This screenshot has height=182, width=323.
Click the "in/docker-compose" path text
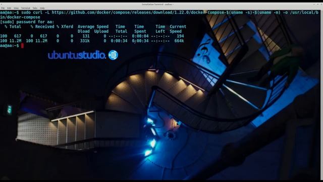[x=20, y=17]
